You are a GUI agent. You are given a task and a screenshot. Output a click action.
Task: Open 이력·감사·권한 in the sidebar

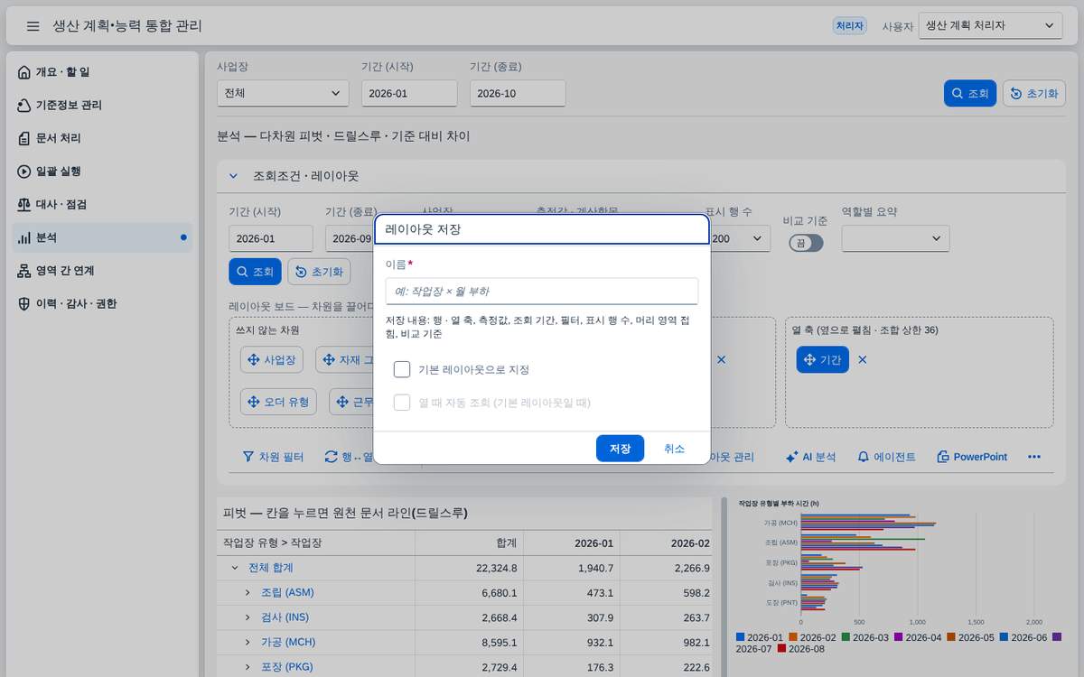click(x=102, y=304)
